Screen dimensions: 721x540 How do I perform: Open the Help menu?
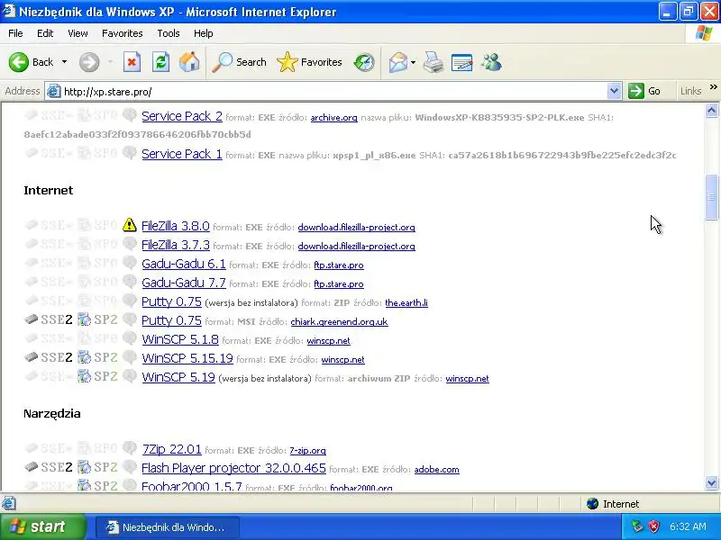click(204, 33)
